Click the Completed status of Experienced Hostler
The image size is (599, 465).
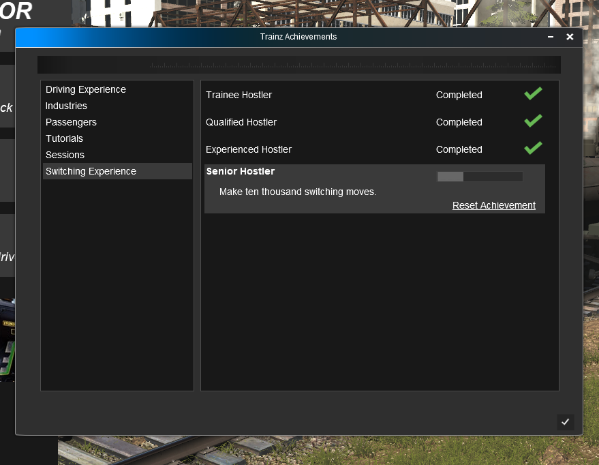pyautogui.click(x=459, y=149)
